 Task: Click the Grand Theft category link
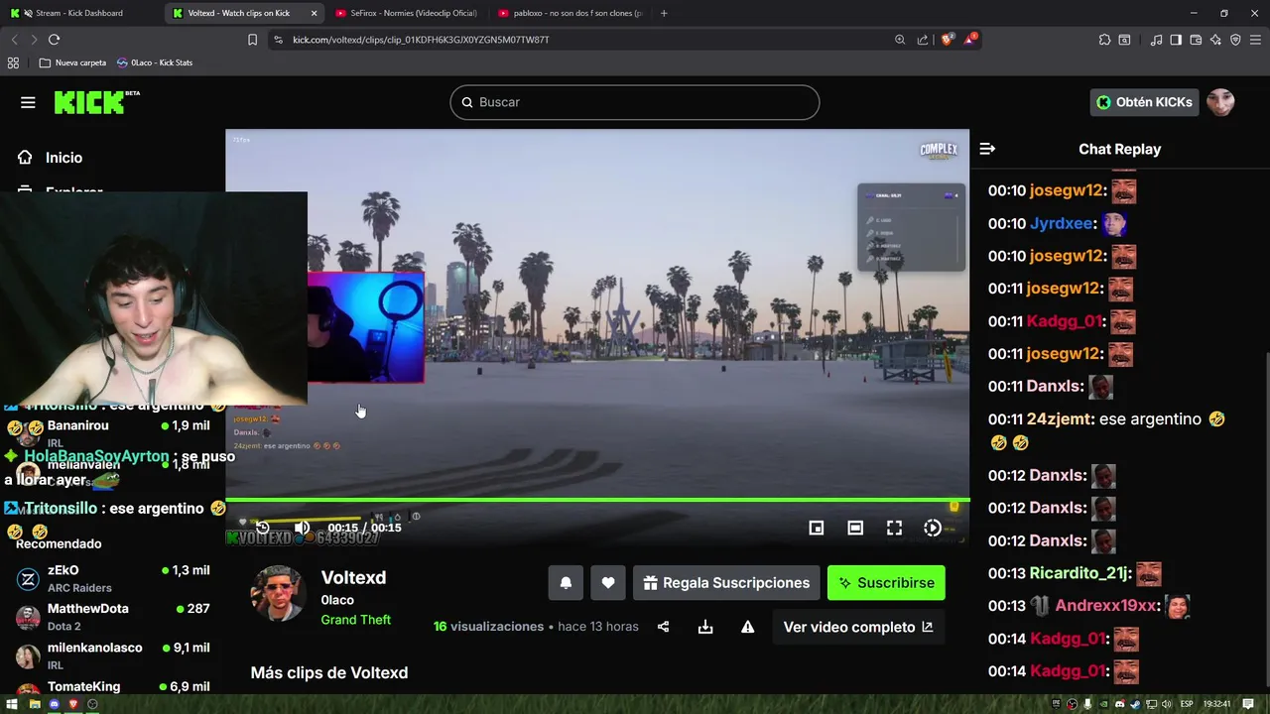pos(355,620)
